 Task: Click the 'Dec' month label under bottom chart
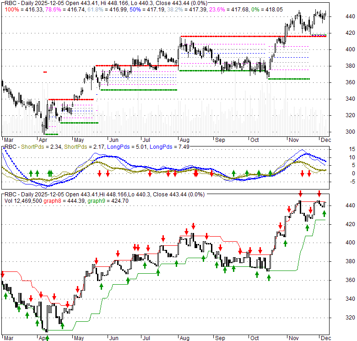(x=326, y=338)
